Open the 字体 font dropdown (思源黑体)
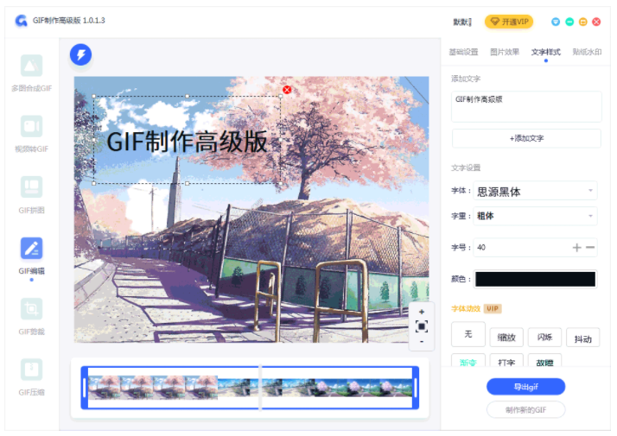617x436 pixels. tap(535, 191)
